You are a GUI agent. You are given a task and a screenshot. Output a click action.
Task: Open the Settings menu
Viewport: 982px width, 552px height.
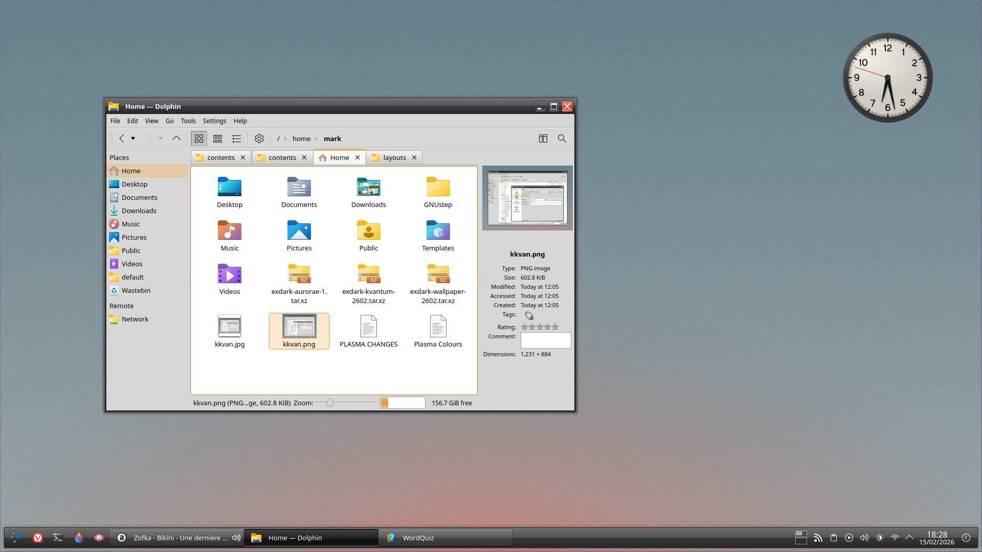(x=214, y=121)
